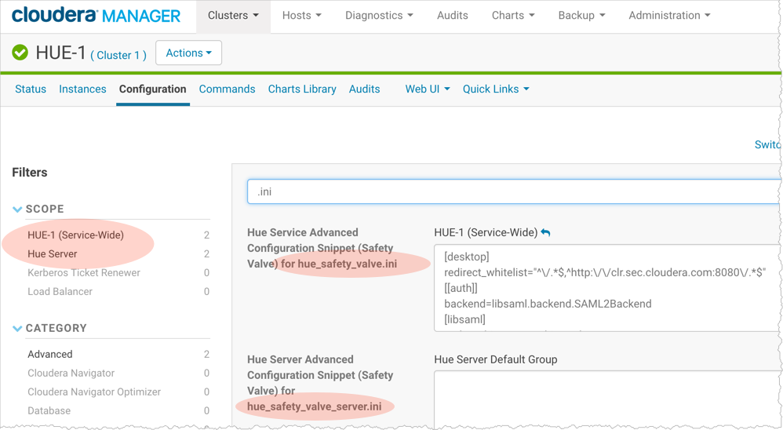This screenshot has height=430, width=783.
Task: Click into the hue_safety_valve.ini text area
Action: [x=608, y=288]
